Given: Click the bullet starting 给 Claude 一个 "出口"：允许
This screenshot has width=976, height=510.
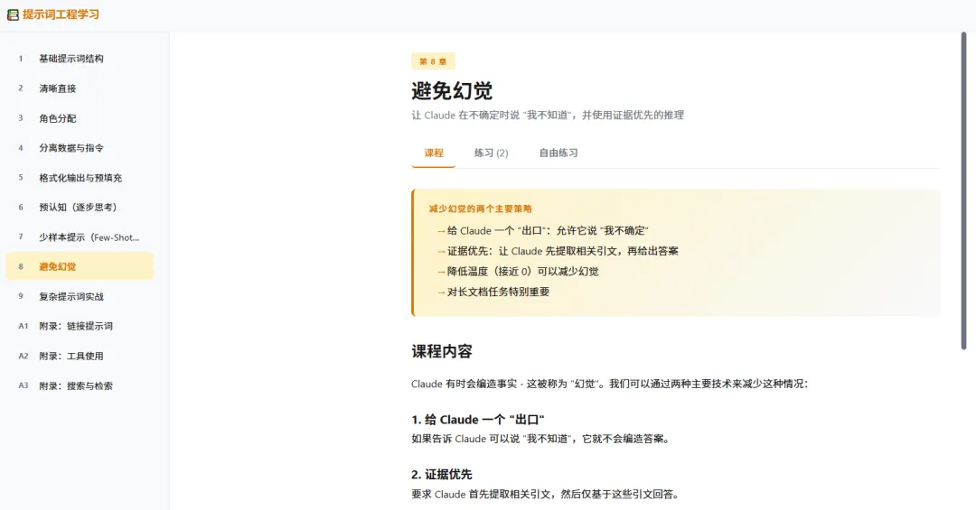Looking at the screenshot, I should 543,231.
